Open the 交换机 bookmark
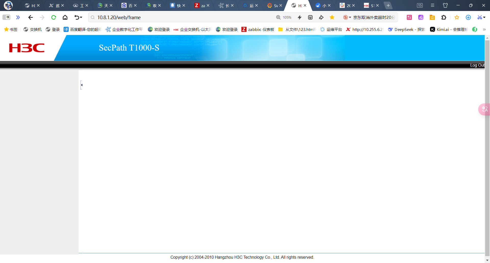Screen dimensions: 490x263 [x=32, y=29]
